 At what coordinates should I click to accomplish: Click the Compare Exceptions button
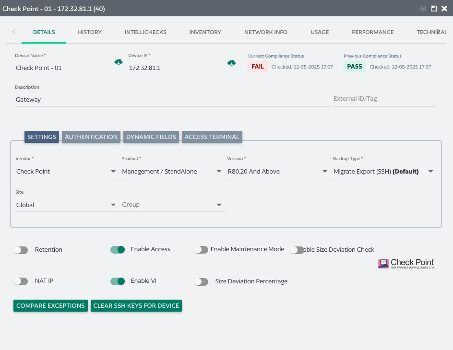(x=50, y=306)
